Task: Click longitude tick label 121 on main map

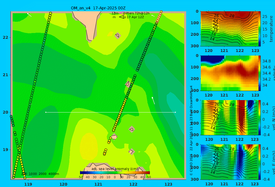Action: tap(98, 184)
